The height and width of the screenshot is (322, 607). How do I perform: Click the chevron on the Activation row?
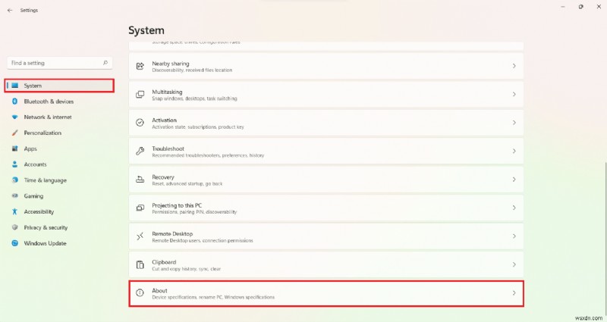(514, 123)
